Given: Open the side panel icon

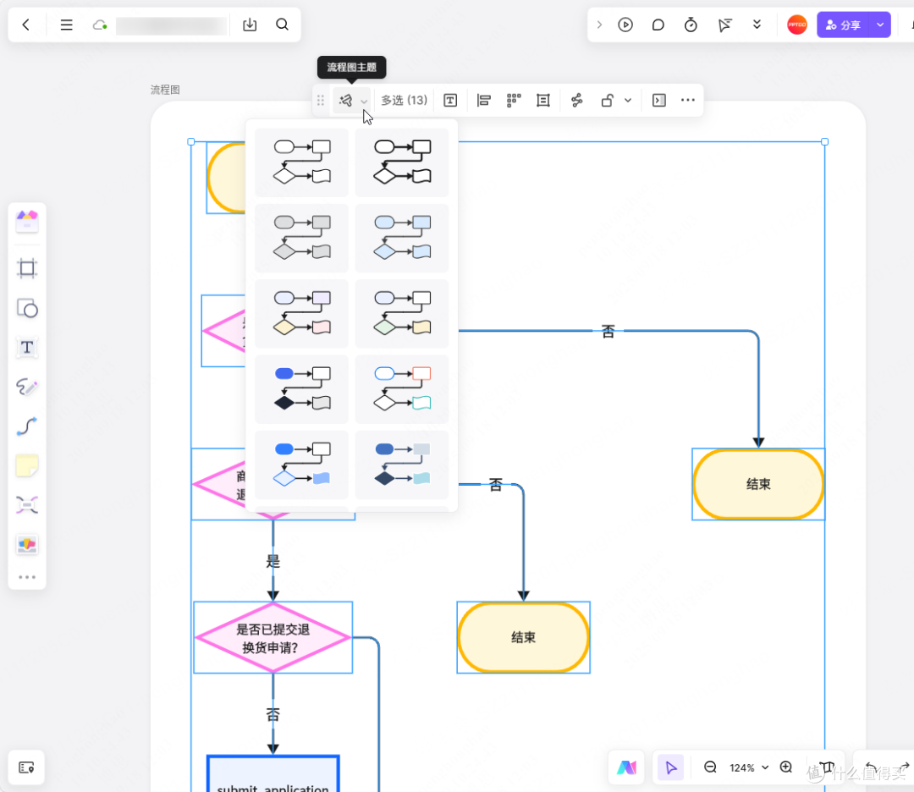Looking at the screenshot, I should (x=658, y=100).
